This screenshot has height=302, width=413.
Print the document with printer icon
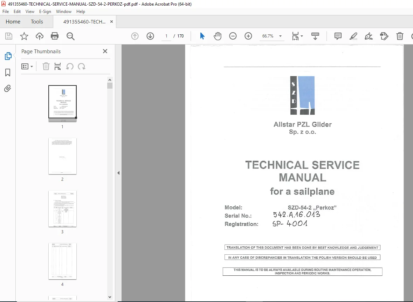click(x=55, y=36)
